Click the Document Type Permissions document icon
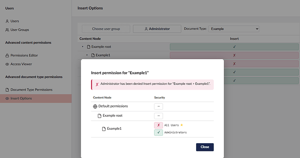This screenshot has height=158, width=300. (x=7, y=90)
